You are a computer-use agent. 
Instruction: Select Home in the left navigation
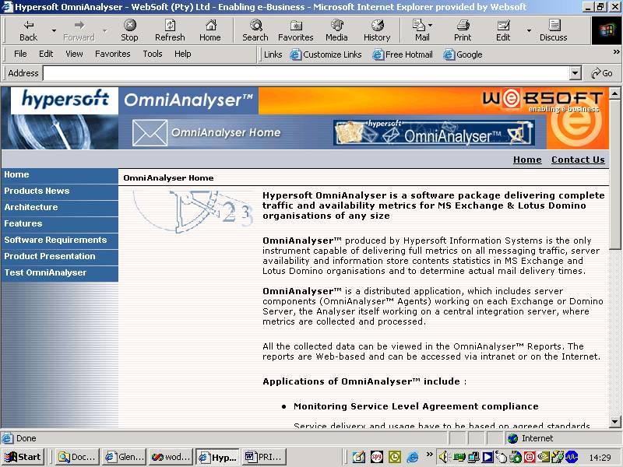[60, 174]
